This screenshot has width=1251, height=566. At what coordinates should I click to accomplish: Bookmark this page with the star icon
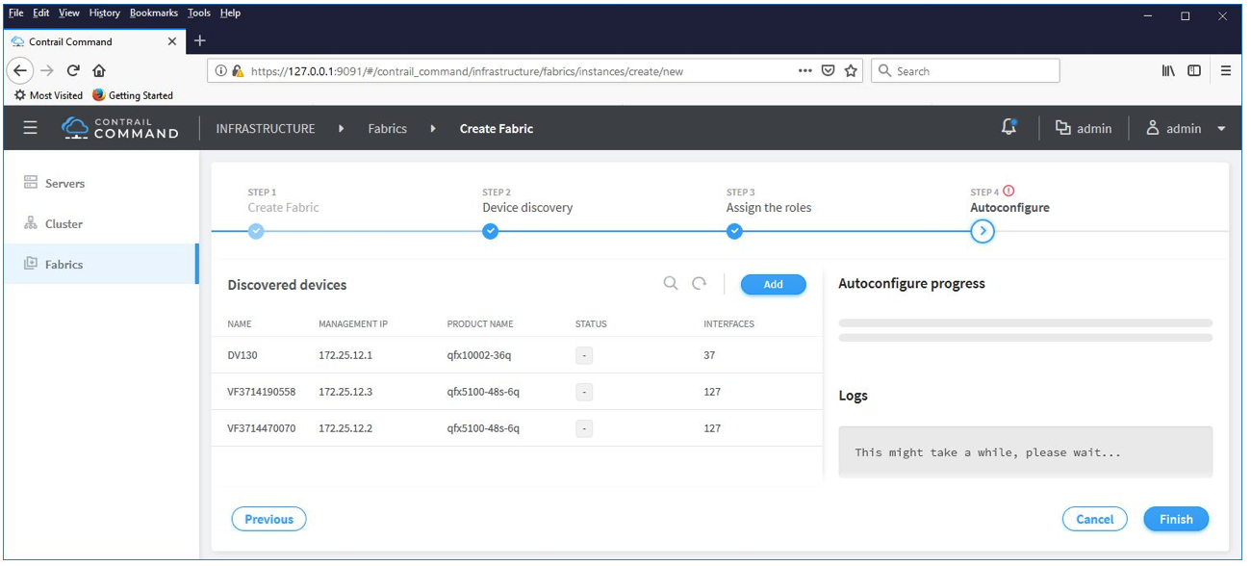click(851, 70)
